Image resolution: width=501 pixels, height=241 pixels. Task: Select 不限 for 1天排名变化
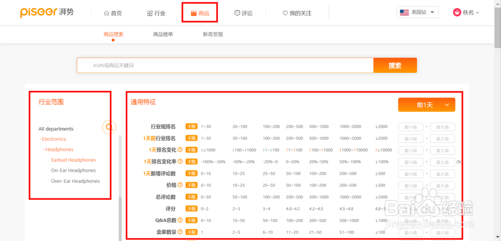191,150
